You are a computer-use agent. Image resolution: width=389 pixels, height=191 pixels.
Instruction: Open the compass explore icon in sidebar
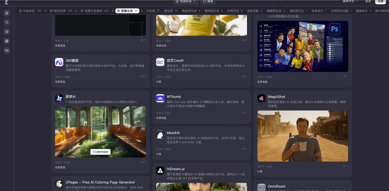pos(7,32)
